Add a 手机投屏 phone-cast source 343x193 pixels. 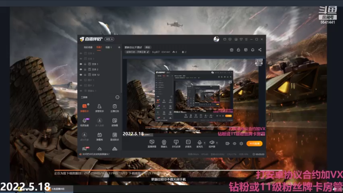coord(176,144)
